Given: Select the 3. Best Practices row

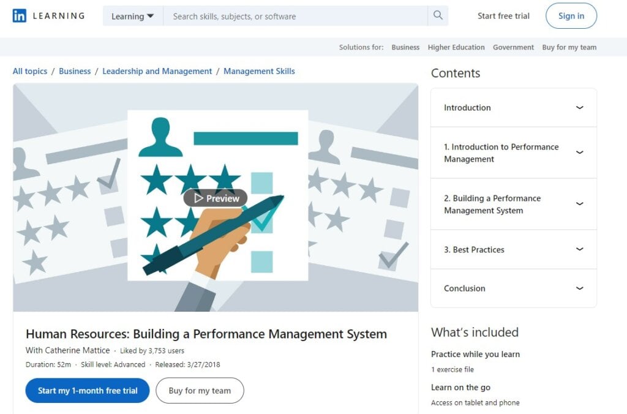Looking at the screenshot, I should tap(514, 249).
